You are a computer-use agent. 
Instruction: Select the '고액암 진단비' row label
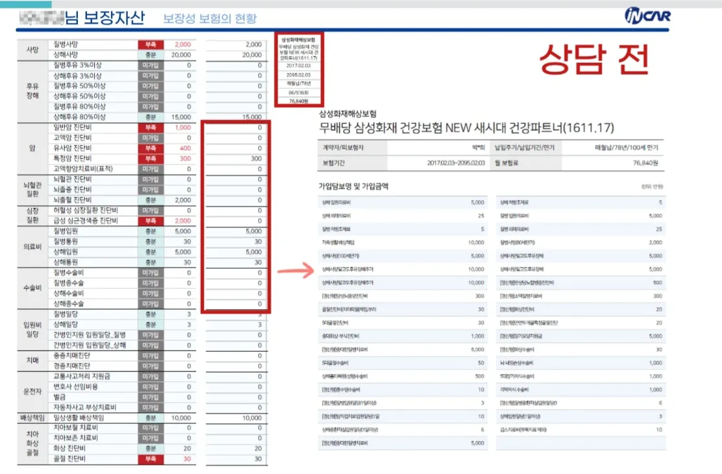pyautogui.click(x=72, y=138)
